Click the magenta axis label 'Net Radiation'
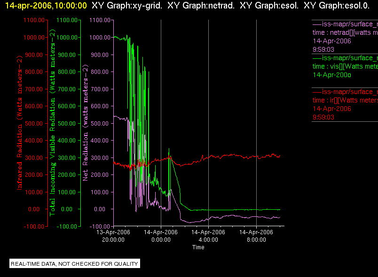This screenshot has height=277, width=378. (86, 122)
